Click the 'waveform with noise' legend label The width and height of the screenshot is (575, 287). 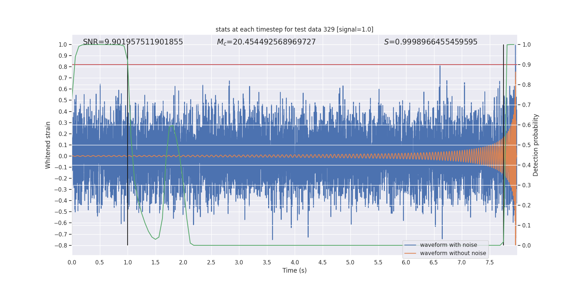pos(448,245)
